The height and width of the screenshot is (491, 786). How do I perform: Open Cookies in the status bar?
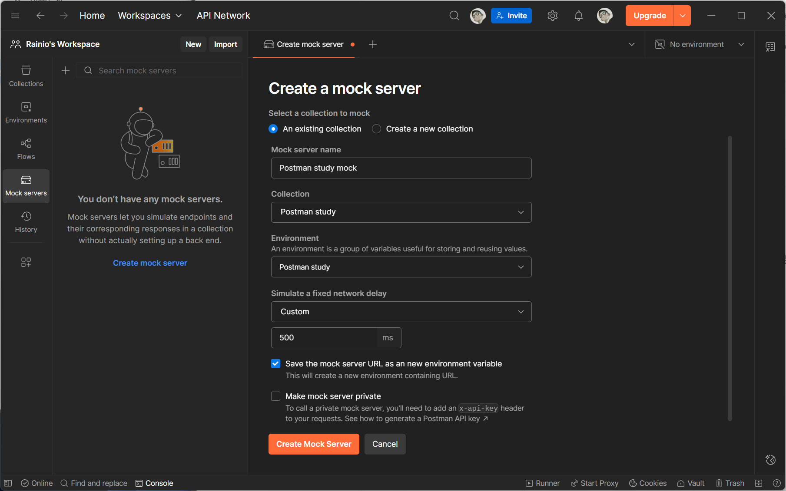[x=648, y=483]
